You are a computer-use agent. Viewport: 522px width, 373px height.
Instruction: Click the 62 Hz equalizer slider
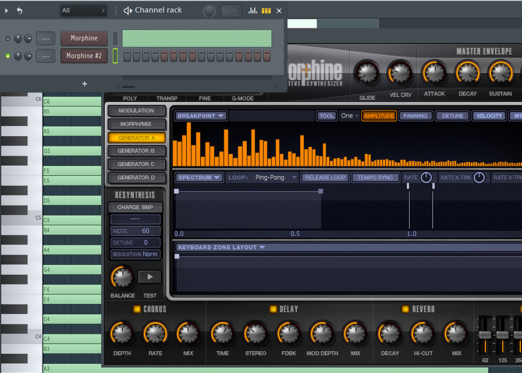[x=485, y=336]
